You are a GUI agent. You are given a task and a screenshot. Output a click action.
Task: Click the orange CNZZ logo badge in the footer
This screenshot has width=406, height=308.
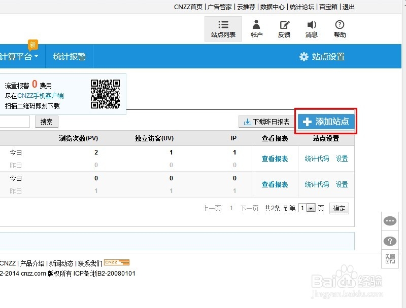117,262
